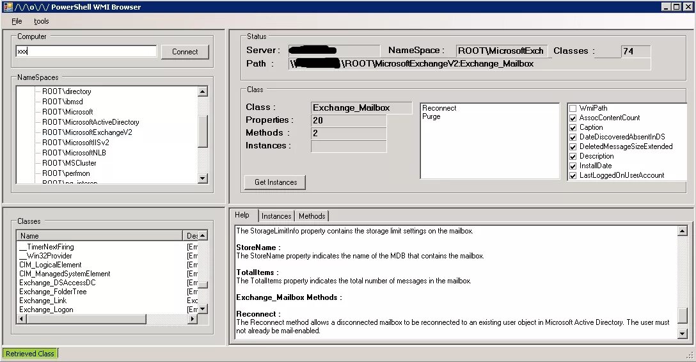Image resolution: width=696 pixels, height=362 pixels.
Task: Click the Help pane scrollbar thumb
Action: tap(683, 316)
